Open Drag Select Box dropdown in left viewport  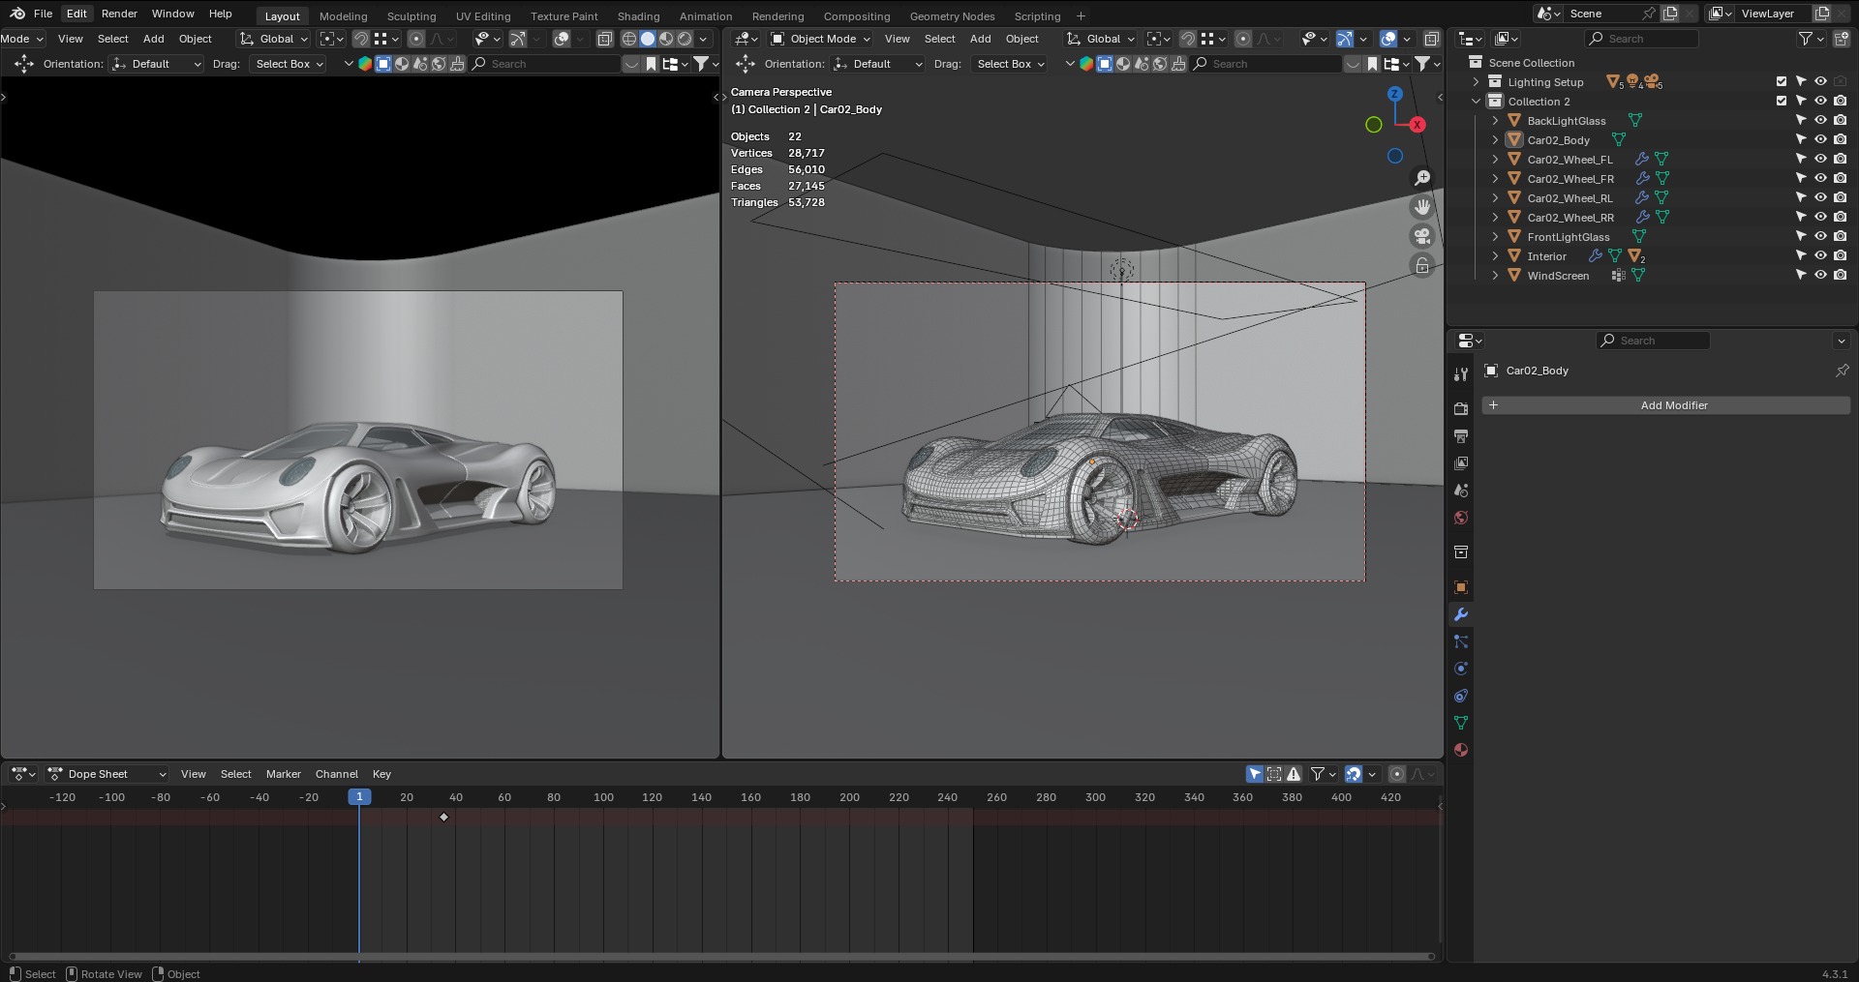tap(288, 64)
